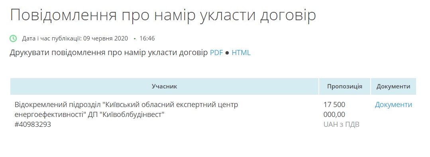Viewport: 430px width, 157px height.
Task: Click the participant code #40983293
Action: pyautogui.click(x=33, y=124)
